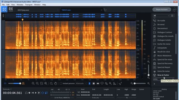This screenshot has height=100, width=179.
Task: Select the time-frequency selection tool
Action: [94, 83]
